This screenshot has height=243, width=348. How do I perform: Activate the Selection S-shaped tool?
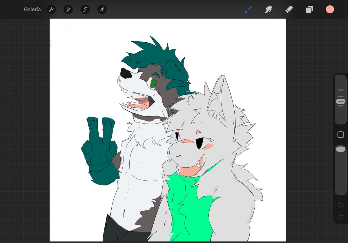click(85, 10)
